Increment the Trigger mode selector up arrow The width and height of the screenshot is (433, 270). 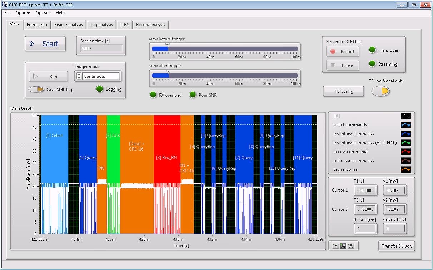pos(79,74)
